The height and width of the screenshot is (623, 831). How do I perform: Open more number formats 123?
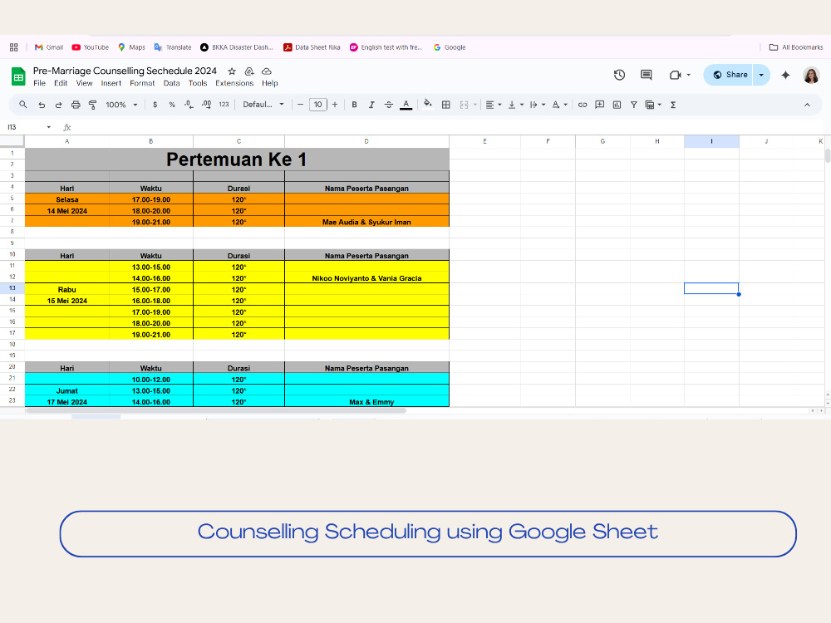(x=224, y=105)
